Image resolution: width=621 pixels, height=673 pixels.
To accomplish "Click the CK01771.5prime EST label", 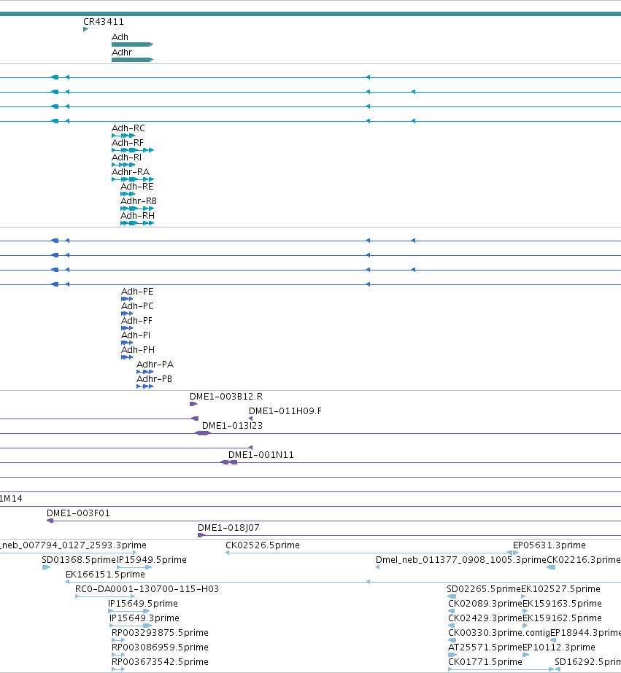I will click(485, 662).
